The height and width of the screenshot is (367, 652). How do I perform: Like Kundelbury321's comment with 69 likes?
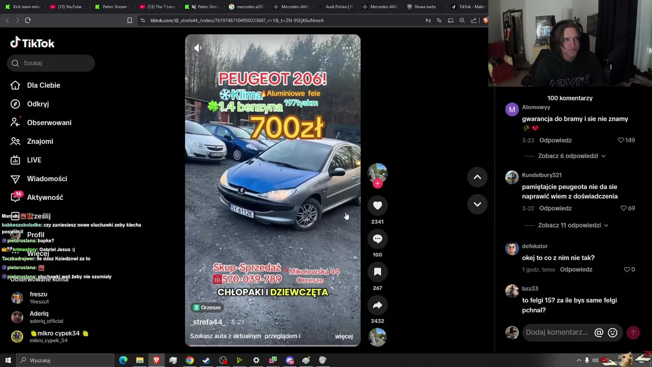[x=623, y=208]
